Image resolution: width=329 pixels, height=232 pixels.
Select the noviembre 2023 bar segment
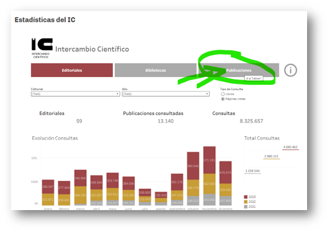[x=209, y=161]
